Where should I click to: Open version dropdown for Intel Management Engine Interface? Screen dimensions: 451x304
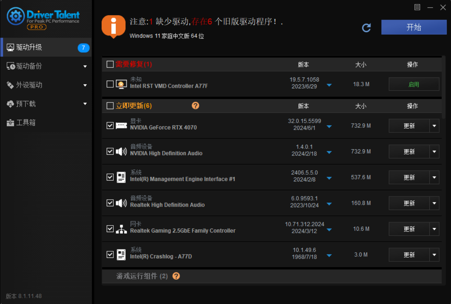click(329, 178)
